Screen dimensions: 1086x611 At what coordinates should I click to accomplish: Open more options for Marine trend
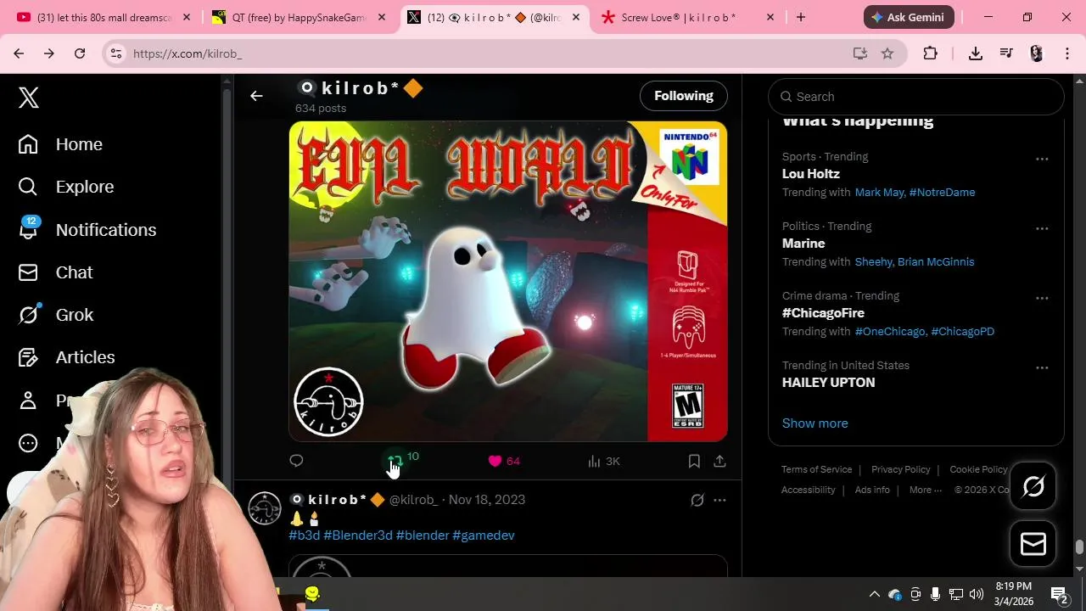click(x=1042, y=228)
